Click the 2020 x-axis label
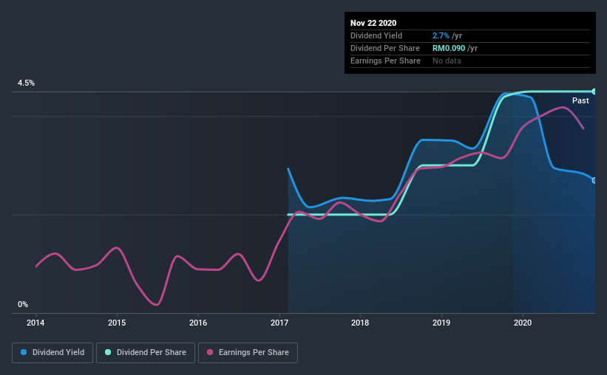Viewport: 607px width, 375px height. pos(523,323)
